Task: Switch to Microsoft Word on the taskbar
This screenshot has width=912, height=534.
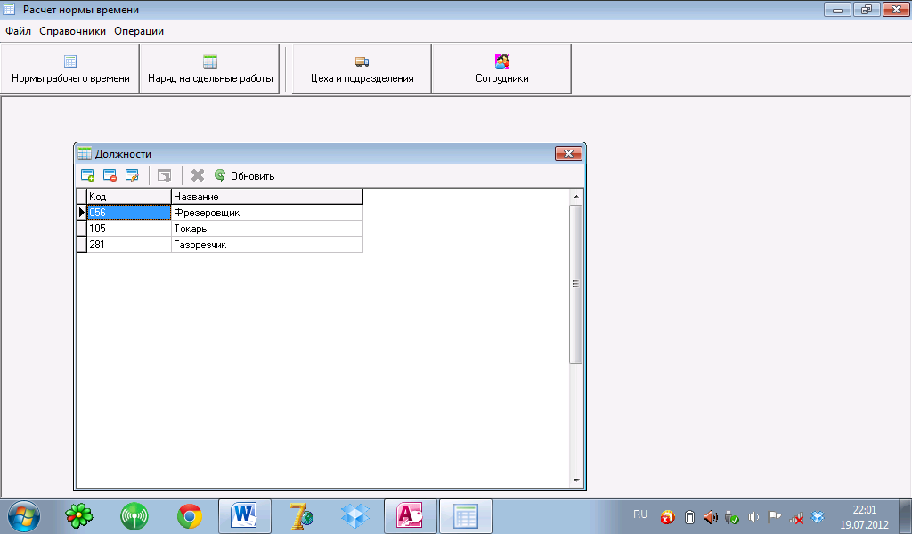Action: (x=244, y=516)
